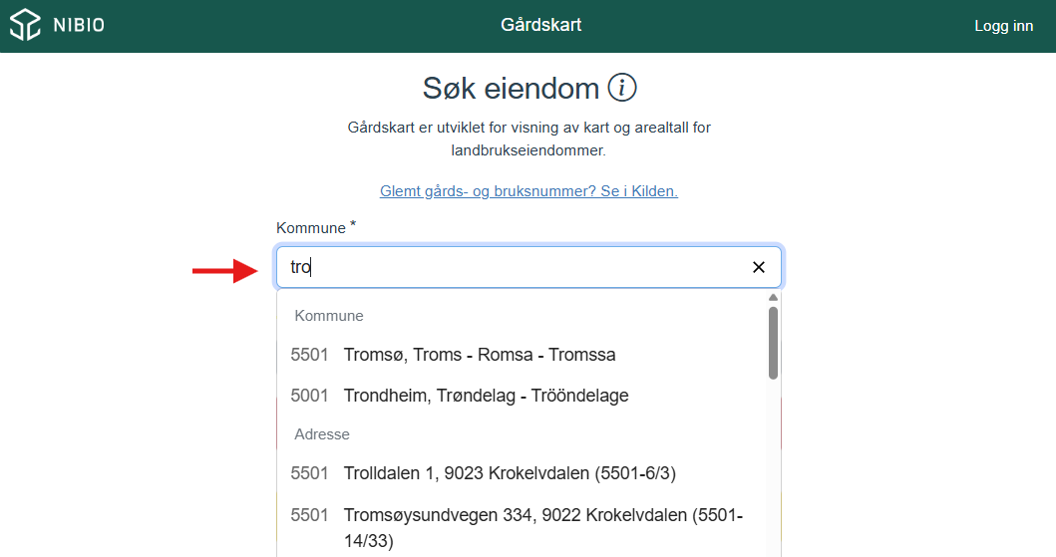Click the Adresse group header in list
The image size is (1056, 557).
click(322, 434)
